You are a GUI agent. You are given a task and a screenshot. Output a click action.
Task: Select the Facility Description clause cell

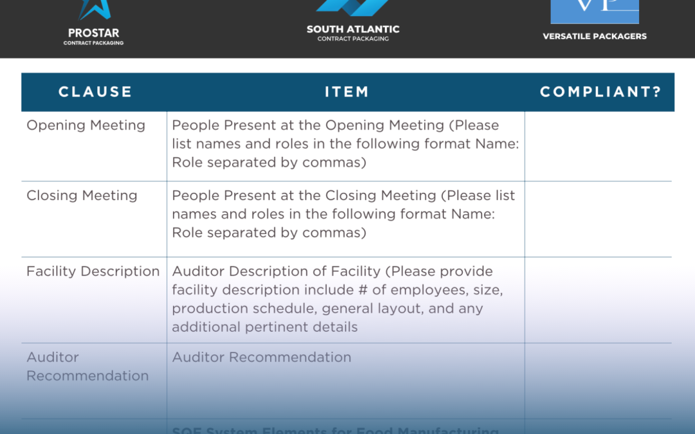click(x=93, y=271)
